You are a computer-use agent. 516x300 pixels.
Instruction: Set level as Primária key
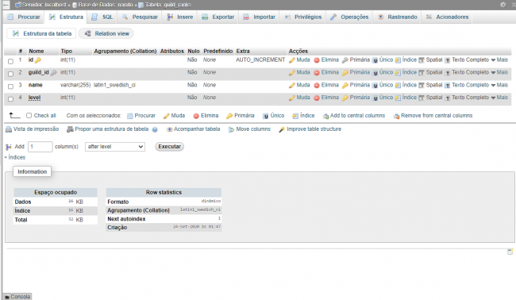(x=356, y=98)
